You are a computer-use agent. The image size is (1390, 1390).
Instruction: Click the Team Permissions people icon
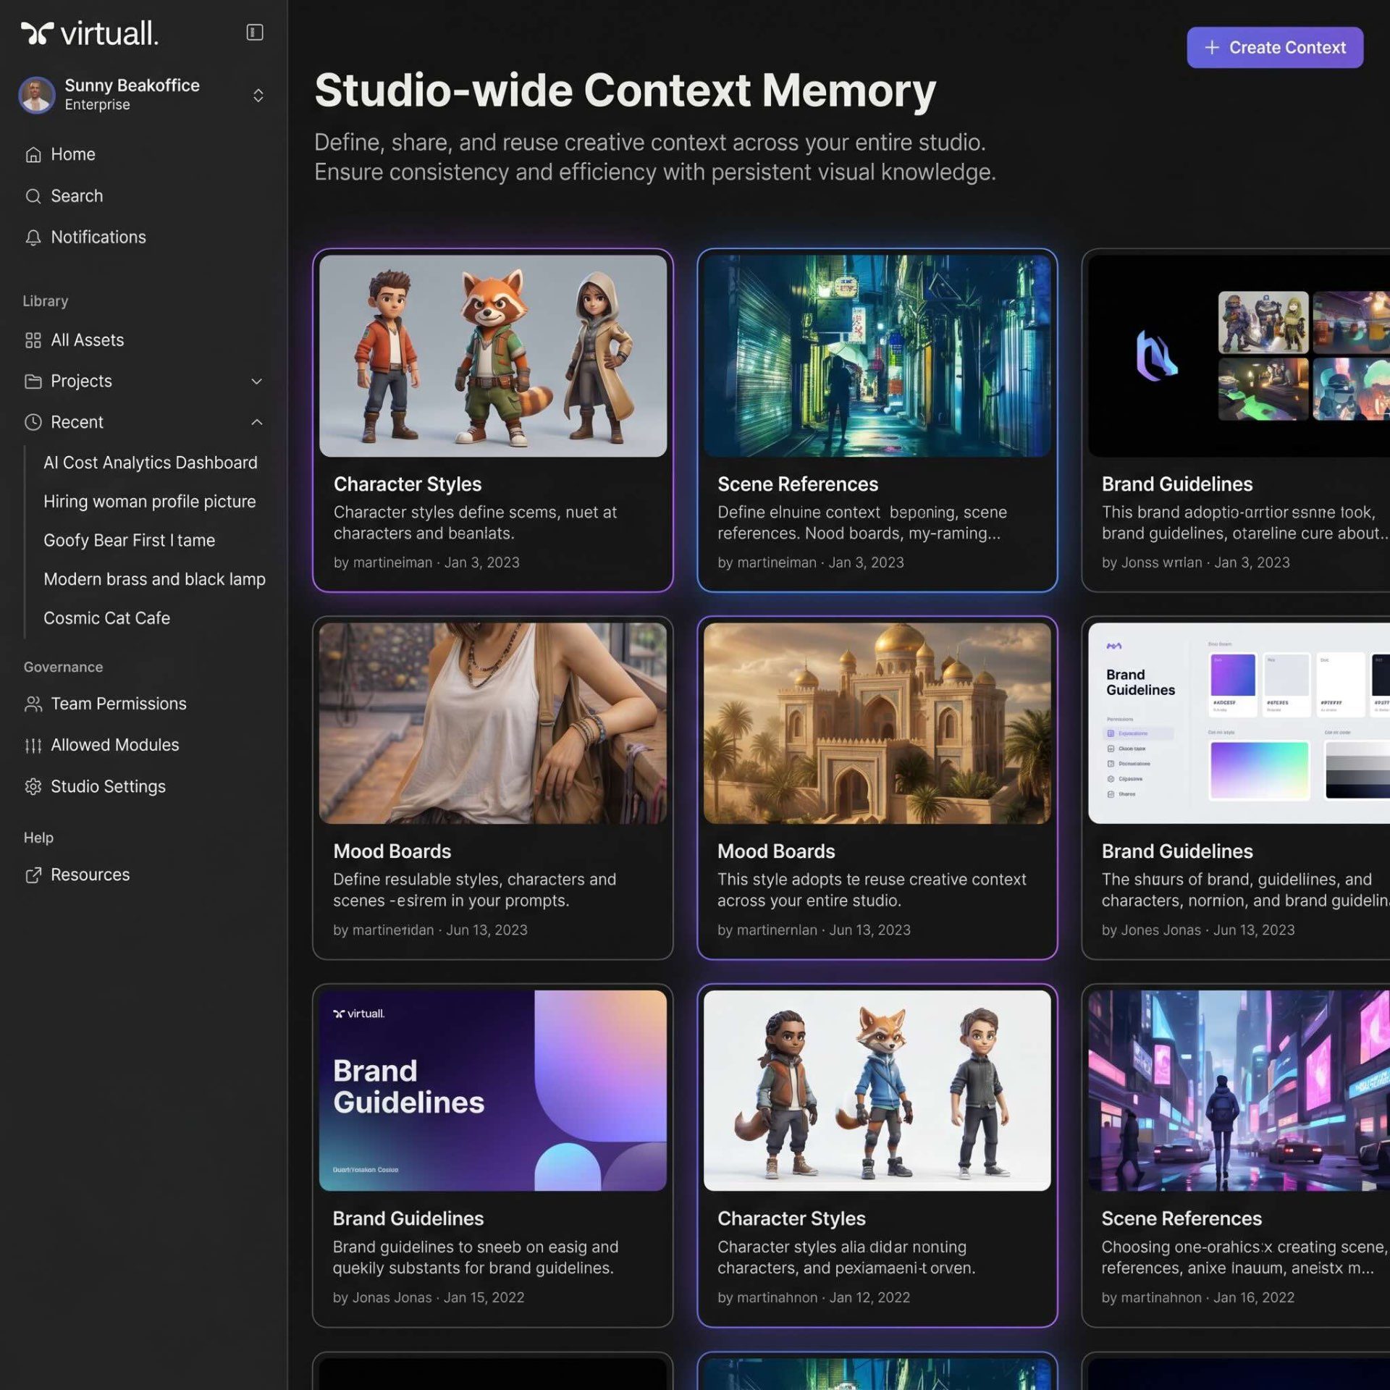(33, 704)
